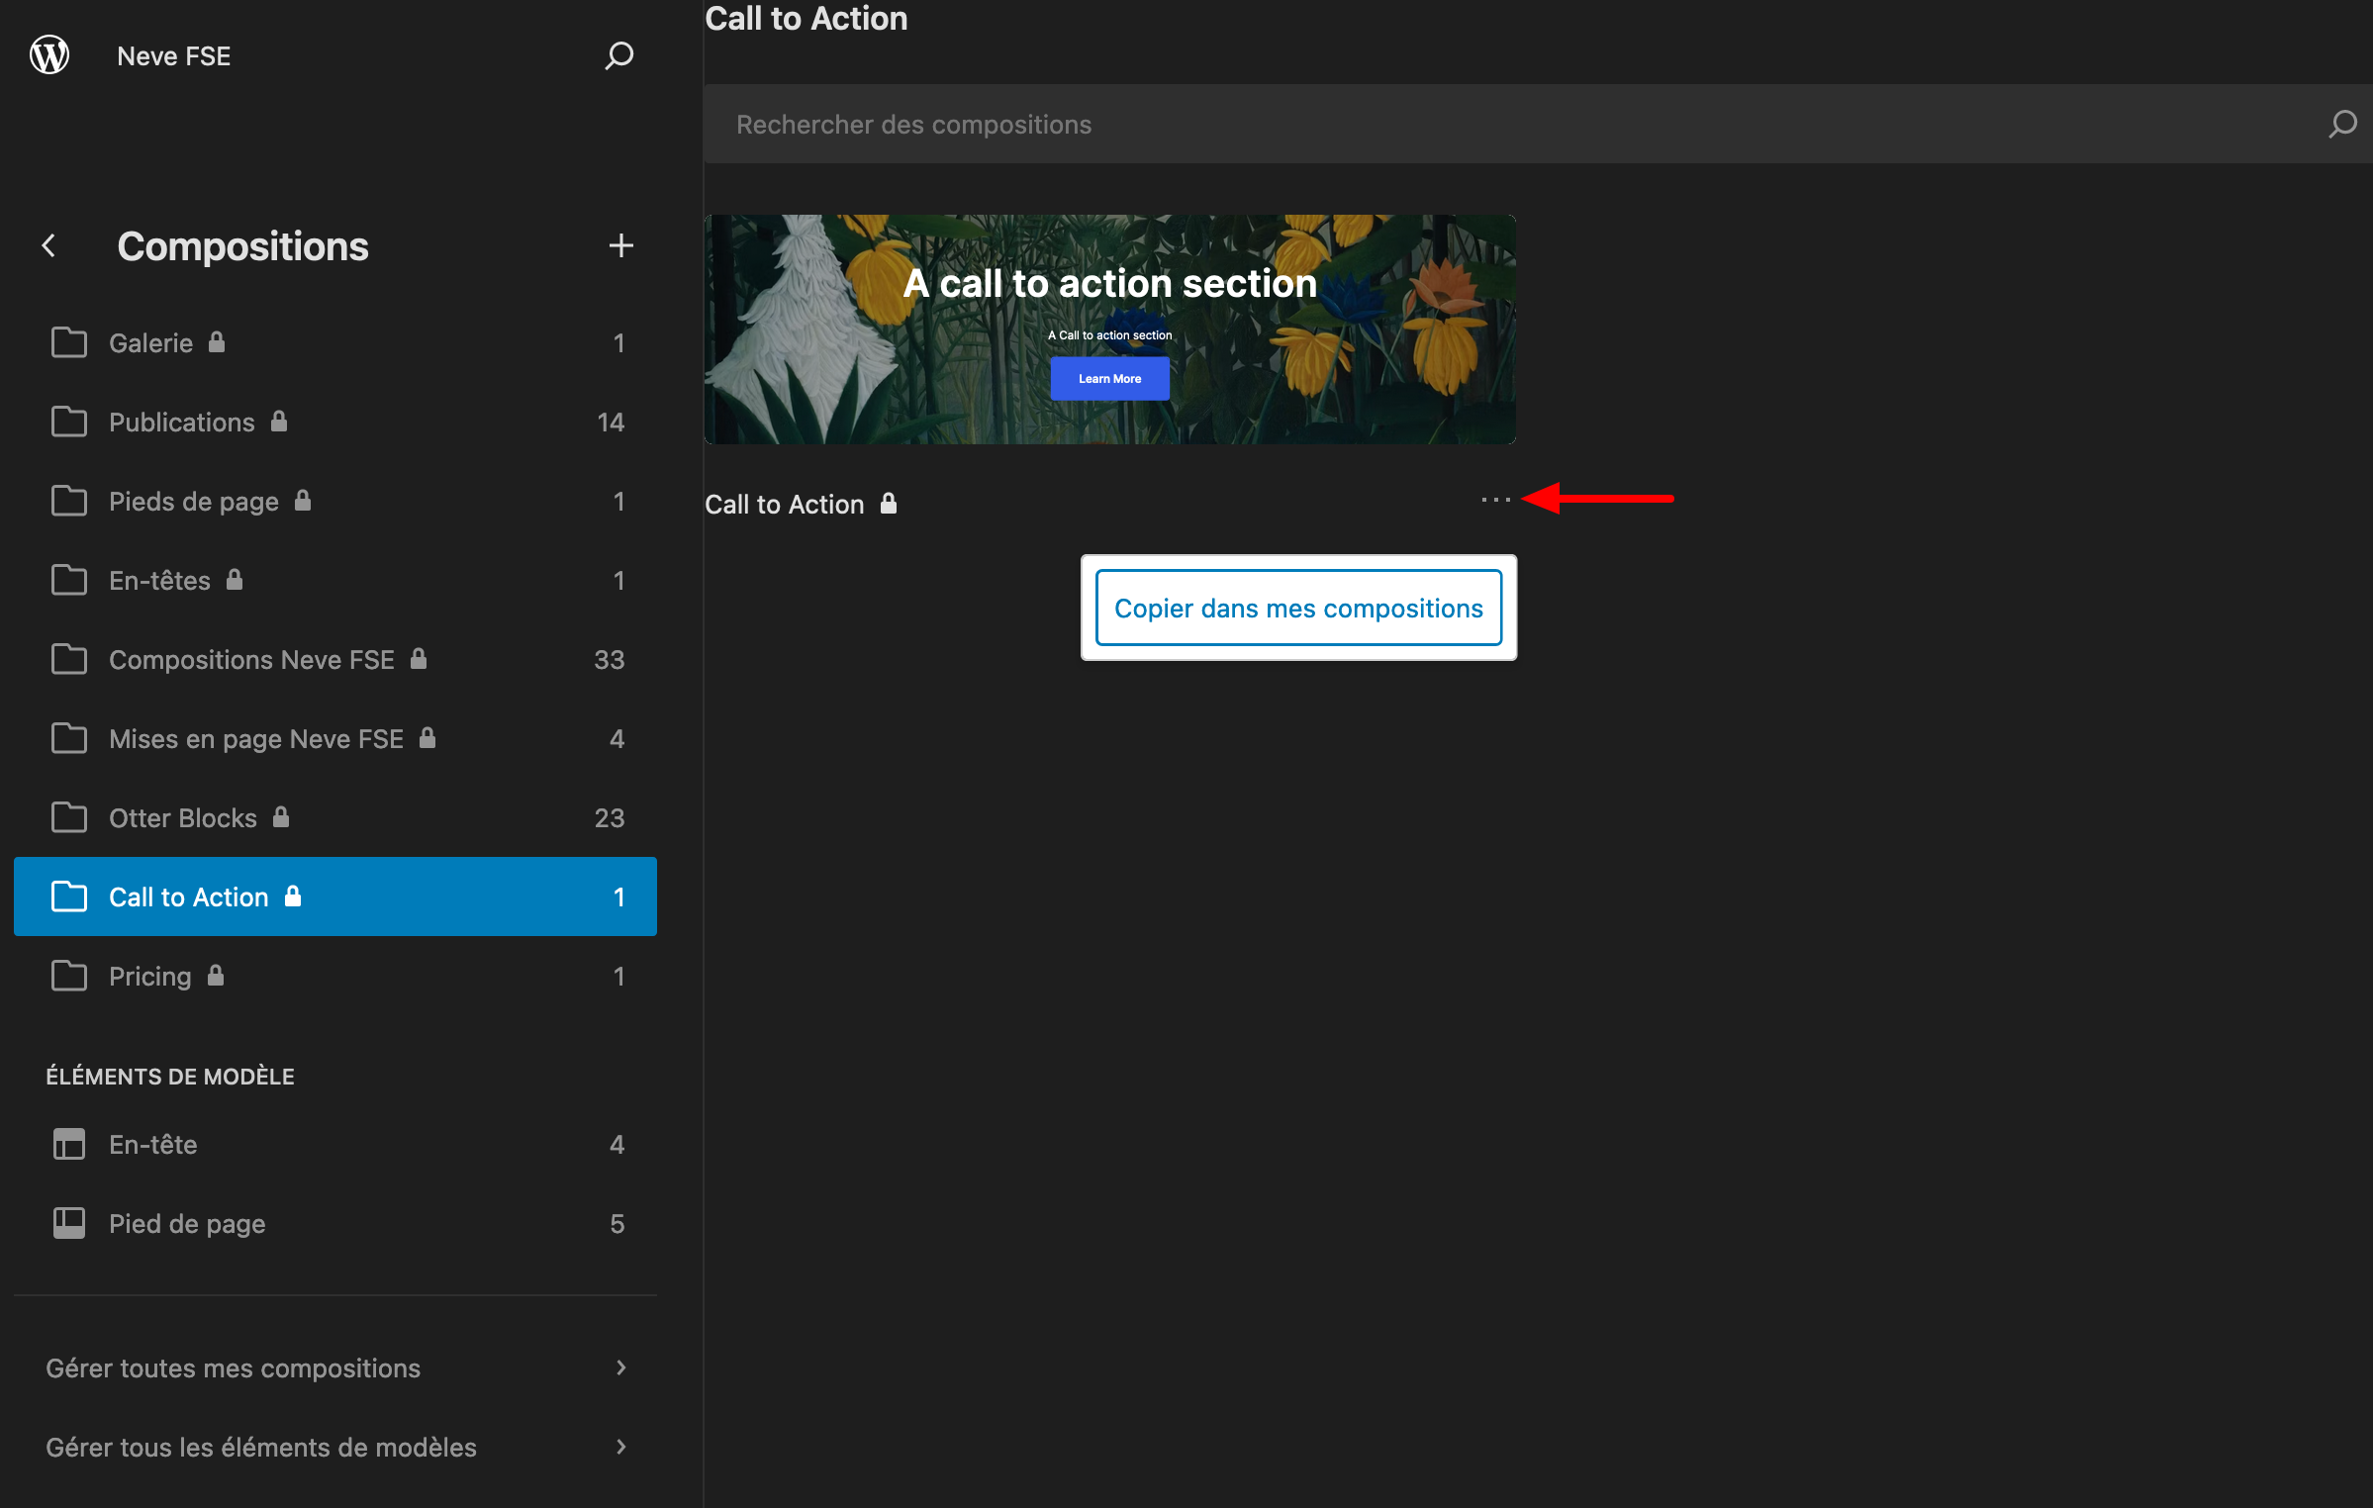Select the Pricing category
The width and height of the screenshot is (2373, 1508).
point(150,976)
